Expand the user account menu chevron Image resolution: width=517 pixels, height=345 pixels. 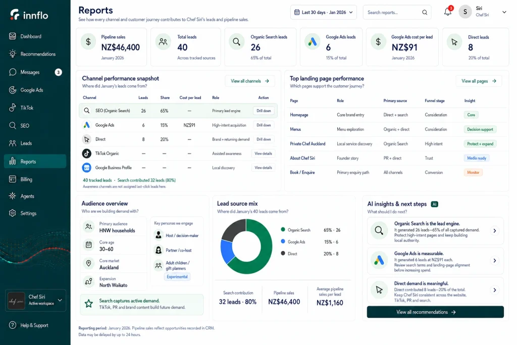point(504,12)
